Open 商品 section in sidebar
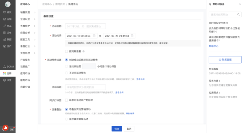Screen dimensions: 244x133 [x=8, y=26]
